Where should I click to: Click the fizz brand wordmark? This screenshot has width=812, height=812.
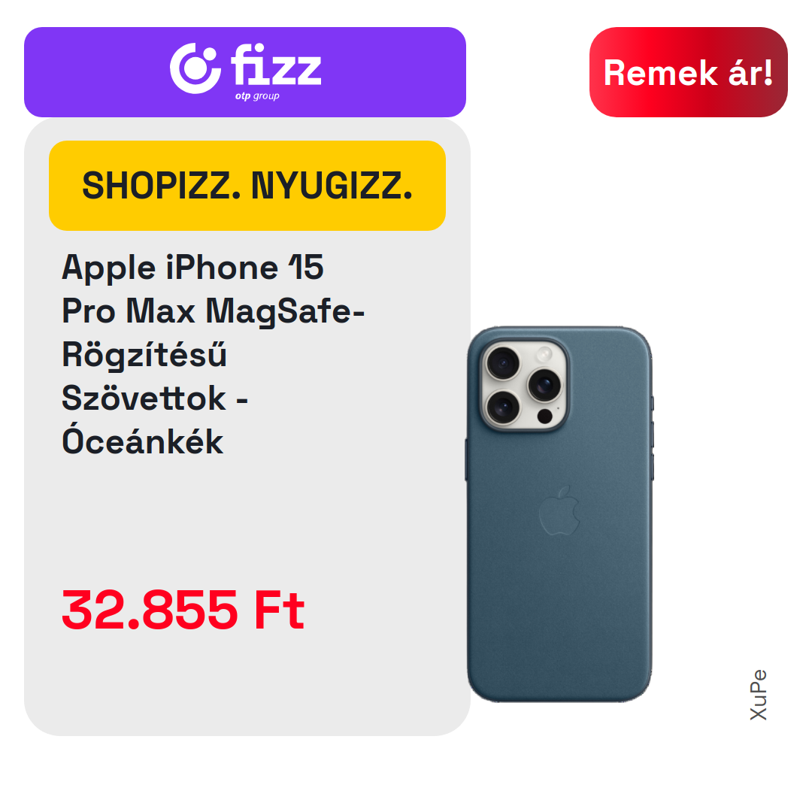click(276, 65)
